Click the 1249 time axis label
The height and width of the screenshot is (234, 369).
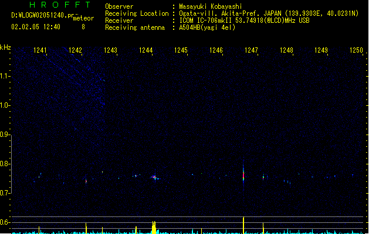[x=321, y=50]
